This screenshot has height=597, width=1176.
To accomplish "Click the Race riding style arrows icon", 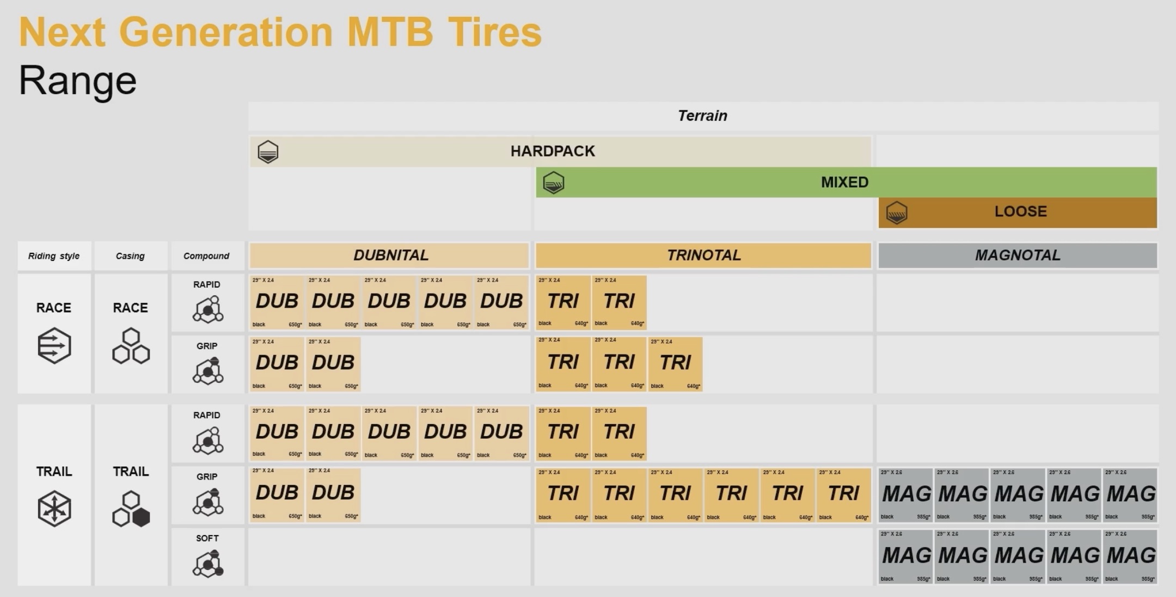I will click(x=54, y=345).
